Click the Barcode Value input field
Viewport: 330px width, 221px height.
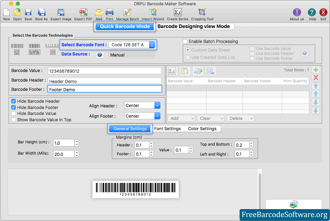(105, 71)
